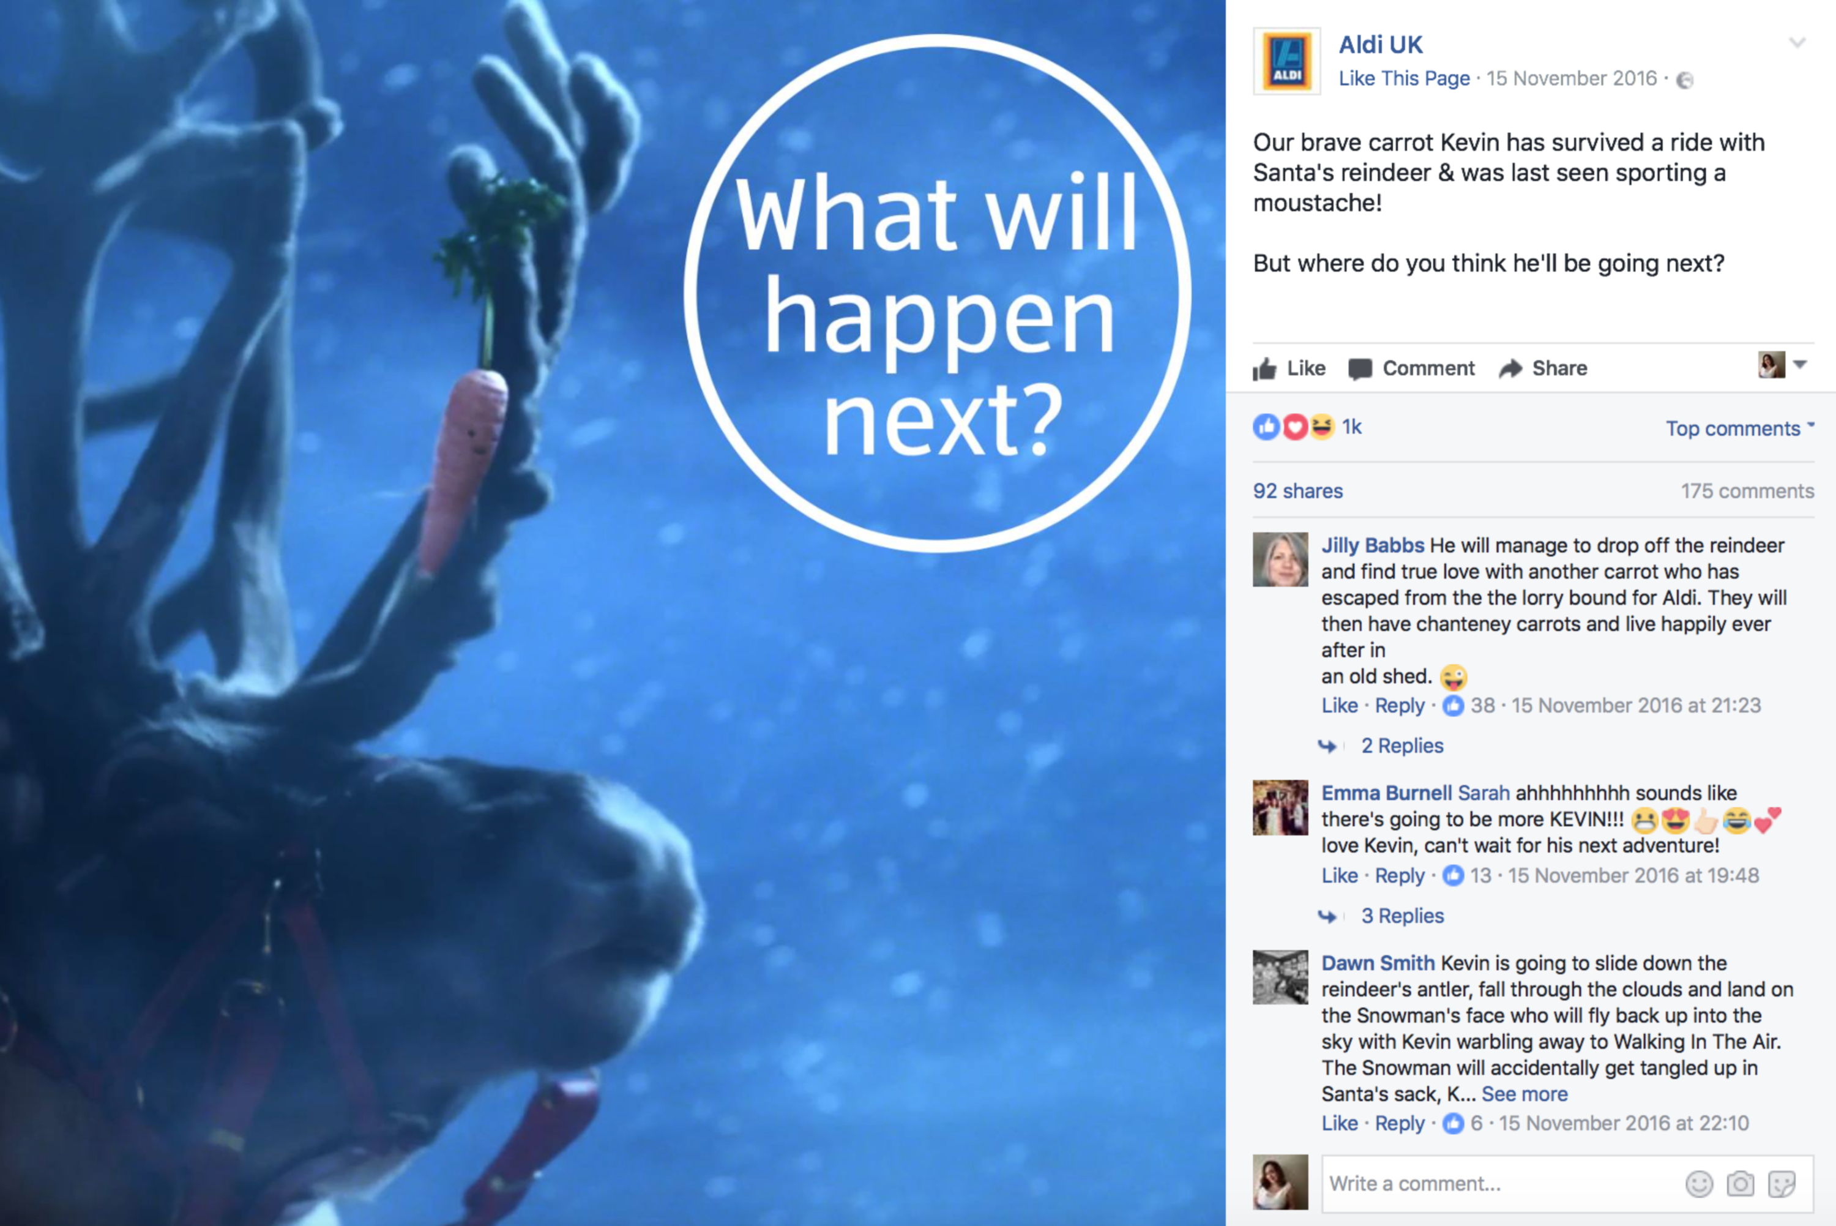The image size is (1836, 1226).
Task: Click See more on Dawn Smith's comment
Action: tap(1524, 1094)
